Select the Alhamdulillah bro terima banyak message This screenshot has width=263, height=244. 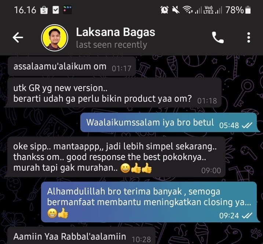tap(149, 202)
